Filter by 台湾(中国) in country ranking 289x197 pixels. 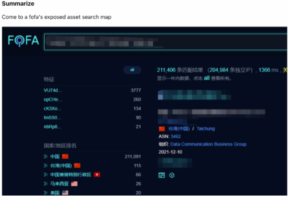(61, 165)
